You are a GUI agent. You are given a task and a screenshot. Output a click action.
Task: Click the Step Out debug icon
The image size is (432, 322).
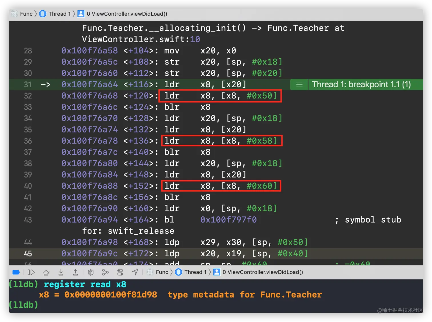(x=75, y=272)
